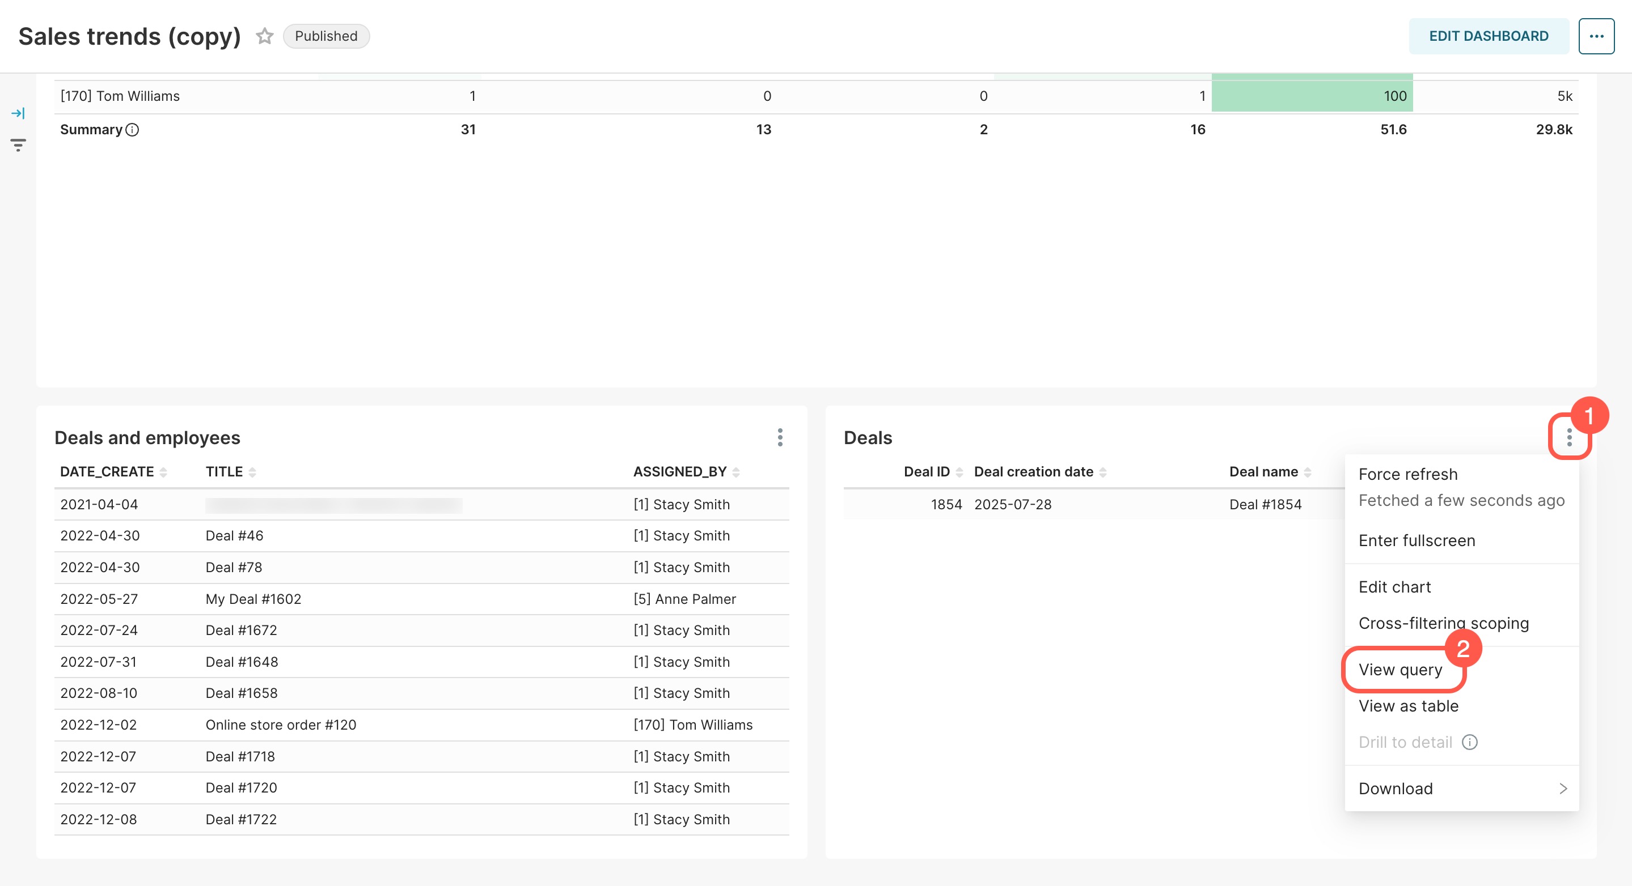The image size is (1632, 886).
Task: Click the filter funnel icon on left sidebar
Action: point(18,145)
